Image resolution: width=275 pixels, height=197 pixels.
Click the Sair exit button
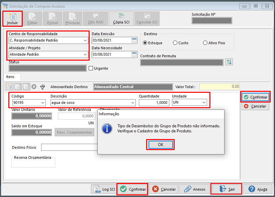click(x=226, y=189)
